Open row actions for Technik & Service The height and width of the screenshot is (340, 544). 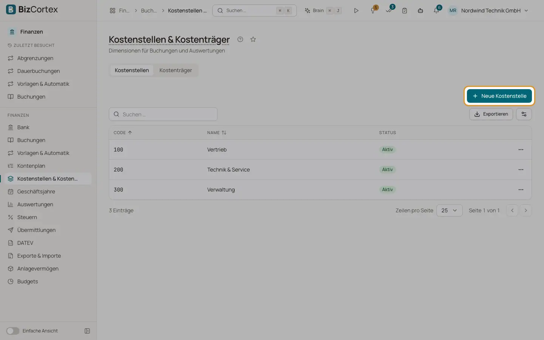(x=521, y=170)
